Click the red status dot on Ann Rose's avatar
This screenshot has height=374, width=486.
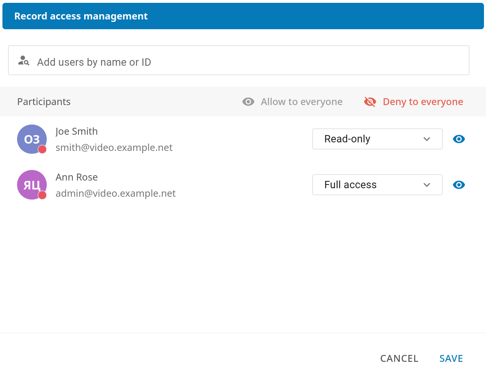(42, 195)
